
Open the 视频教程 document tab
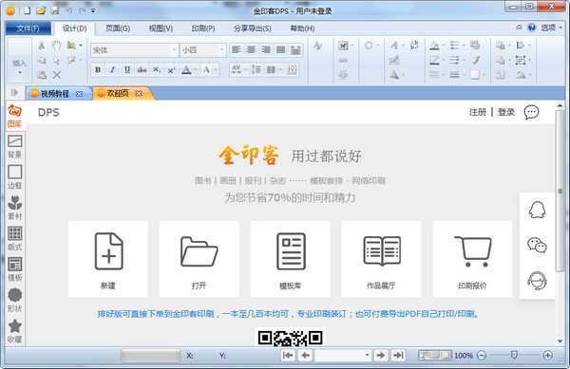[x=55, y=94]
